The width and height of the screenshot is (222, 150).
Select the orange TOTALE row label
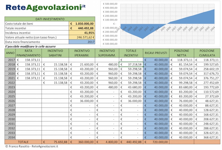(23, 142)
